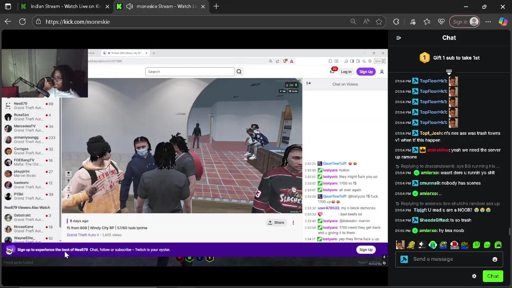Screen dimensions: 512x288
Task: Close the moneskie Stream tab
Action: click(203, 6)
